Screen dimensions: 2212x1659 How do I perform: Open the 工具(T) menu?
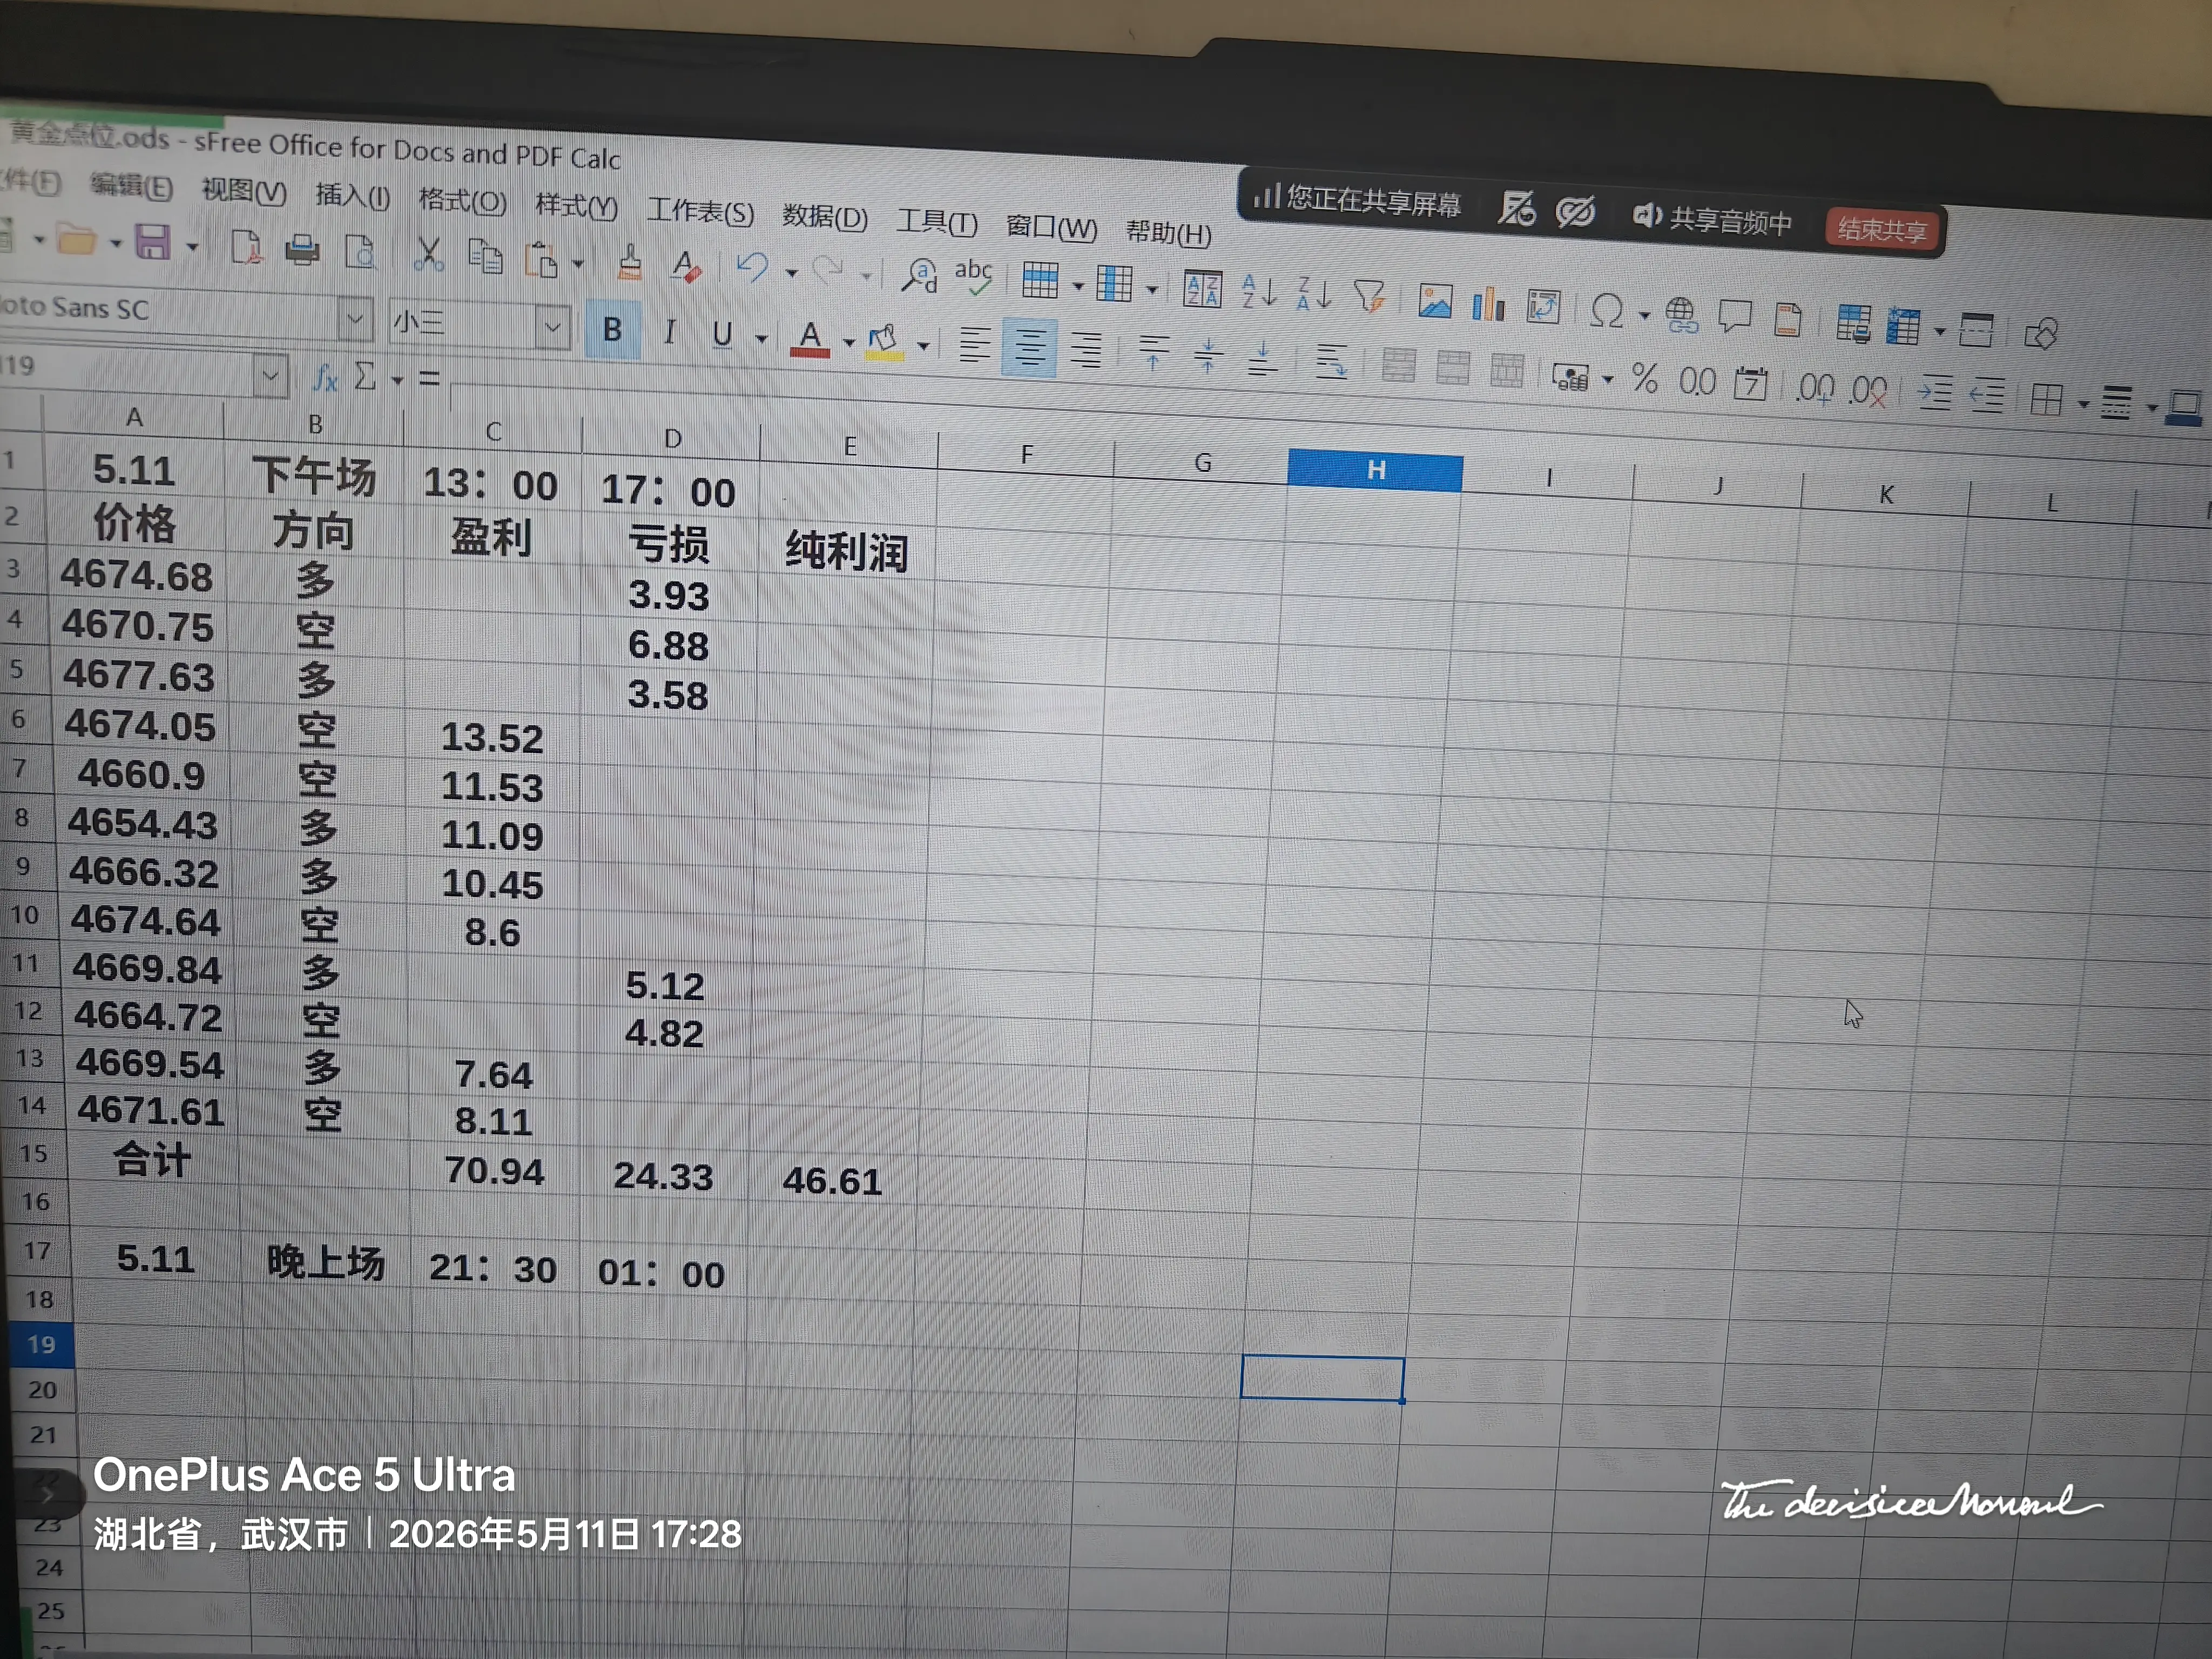point(937,221)
